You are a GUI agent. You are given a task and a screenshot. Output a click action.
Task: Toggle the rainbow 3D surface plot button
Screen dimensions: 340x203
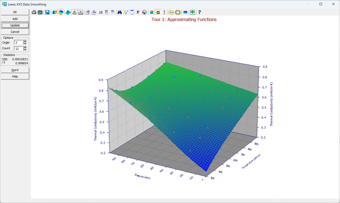point(61,12)
